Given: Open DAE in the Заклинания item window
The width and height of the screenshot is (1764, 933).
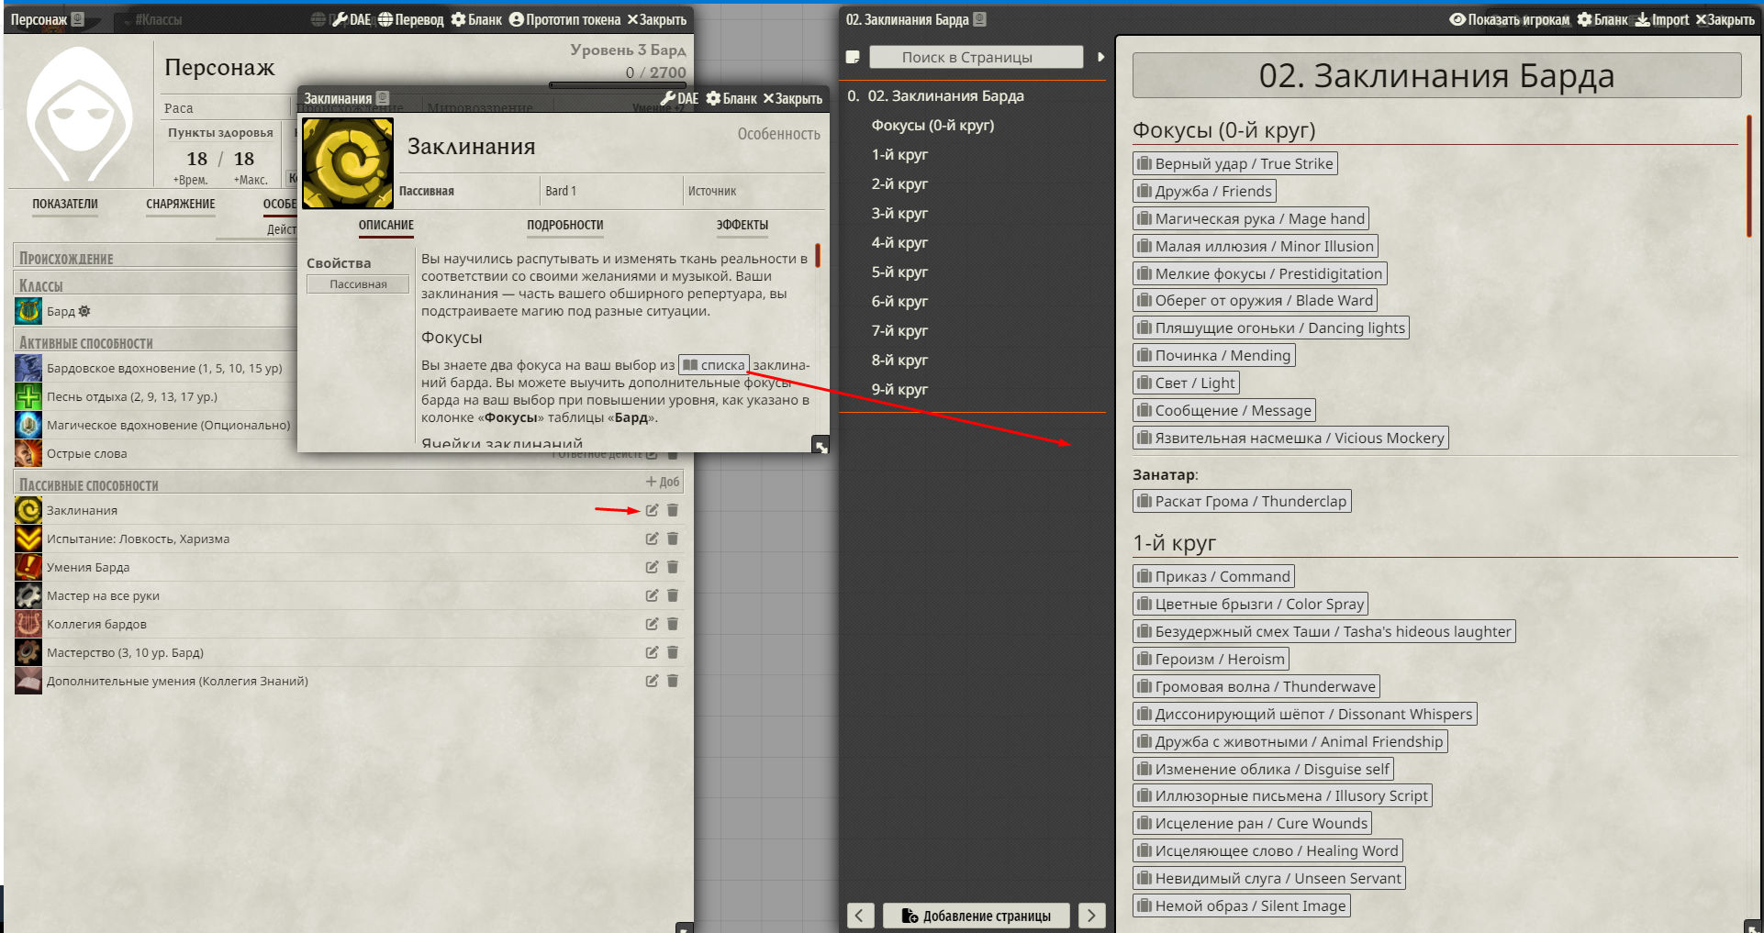Looking at the screenshot, I should pos(679,98).
